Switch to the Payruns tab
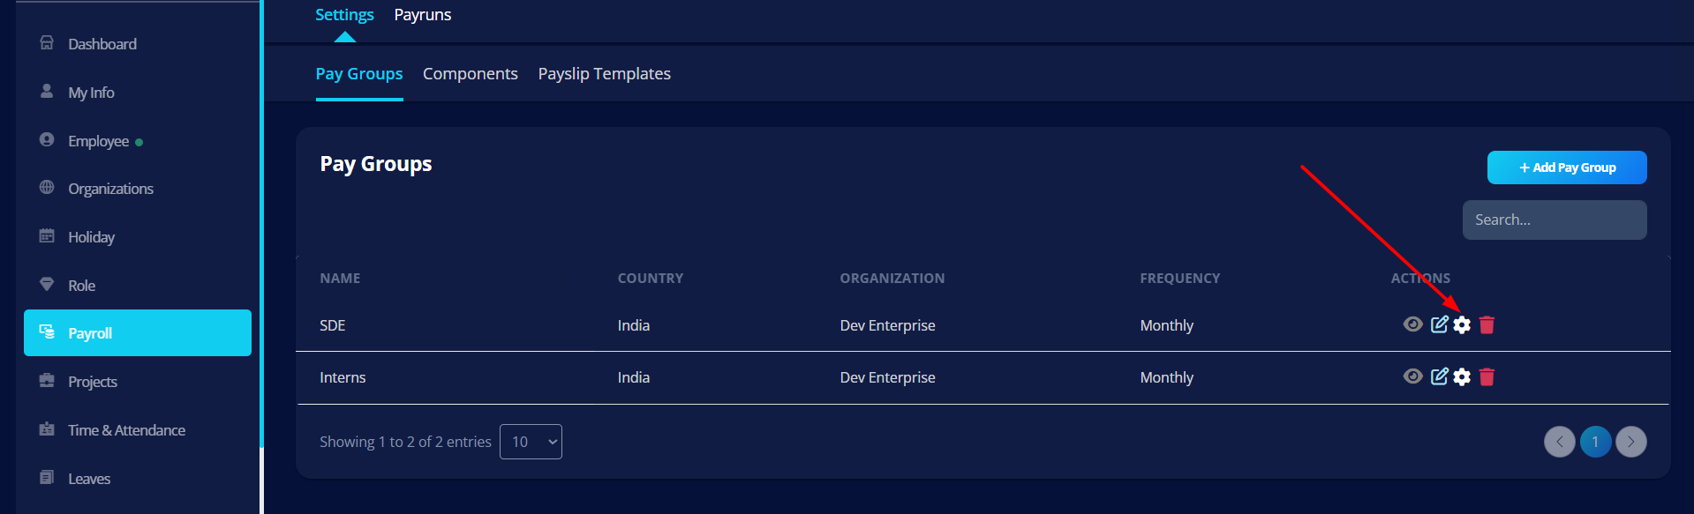Screen dimensions: 1694x514 (423, 15)
